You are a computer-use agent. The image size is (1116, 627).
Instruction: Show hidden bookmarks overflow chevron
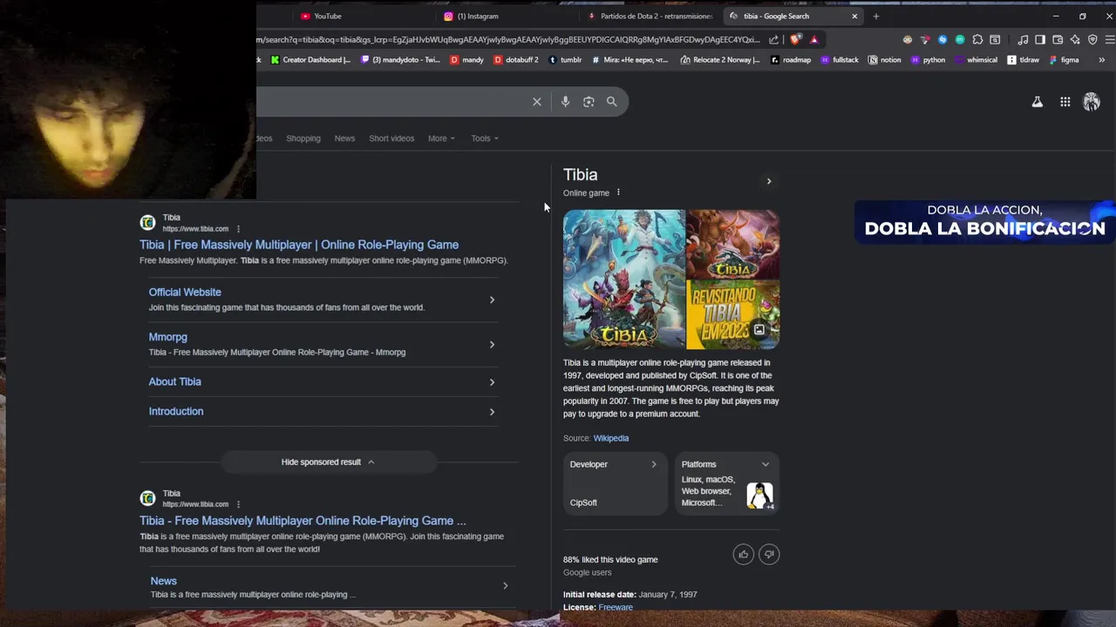1101,60
